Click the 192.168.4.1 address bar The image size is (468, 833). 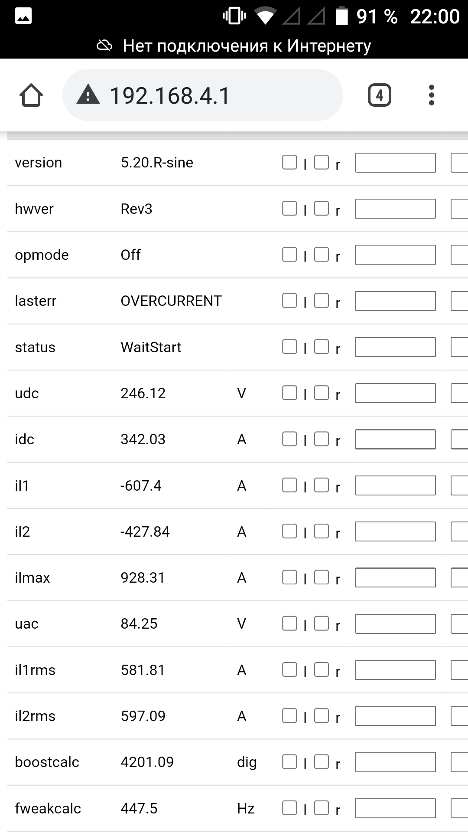pyautogui.click(x=203, y=95)
